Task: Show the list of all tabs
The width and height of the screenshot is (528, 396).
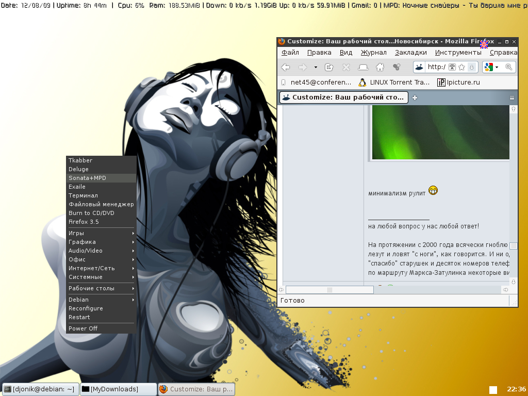Action: tap(512, 97)
